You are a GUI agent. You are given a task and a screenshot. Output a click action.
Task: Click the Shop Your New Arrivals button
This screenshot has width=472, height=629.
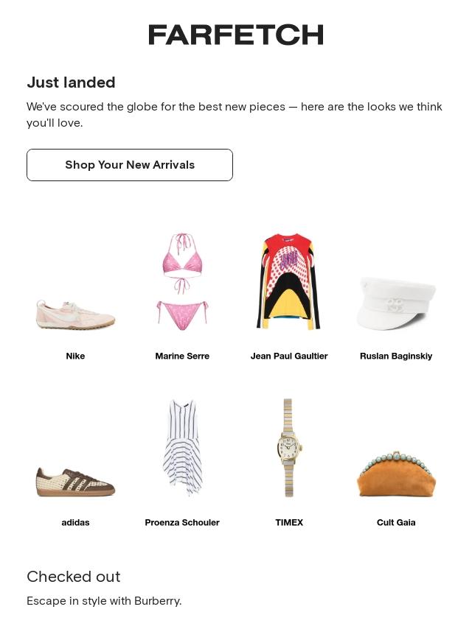[x=130, y=165]
